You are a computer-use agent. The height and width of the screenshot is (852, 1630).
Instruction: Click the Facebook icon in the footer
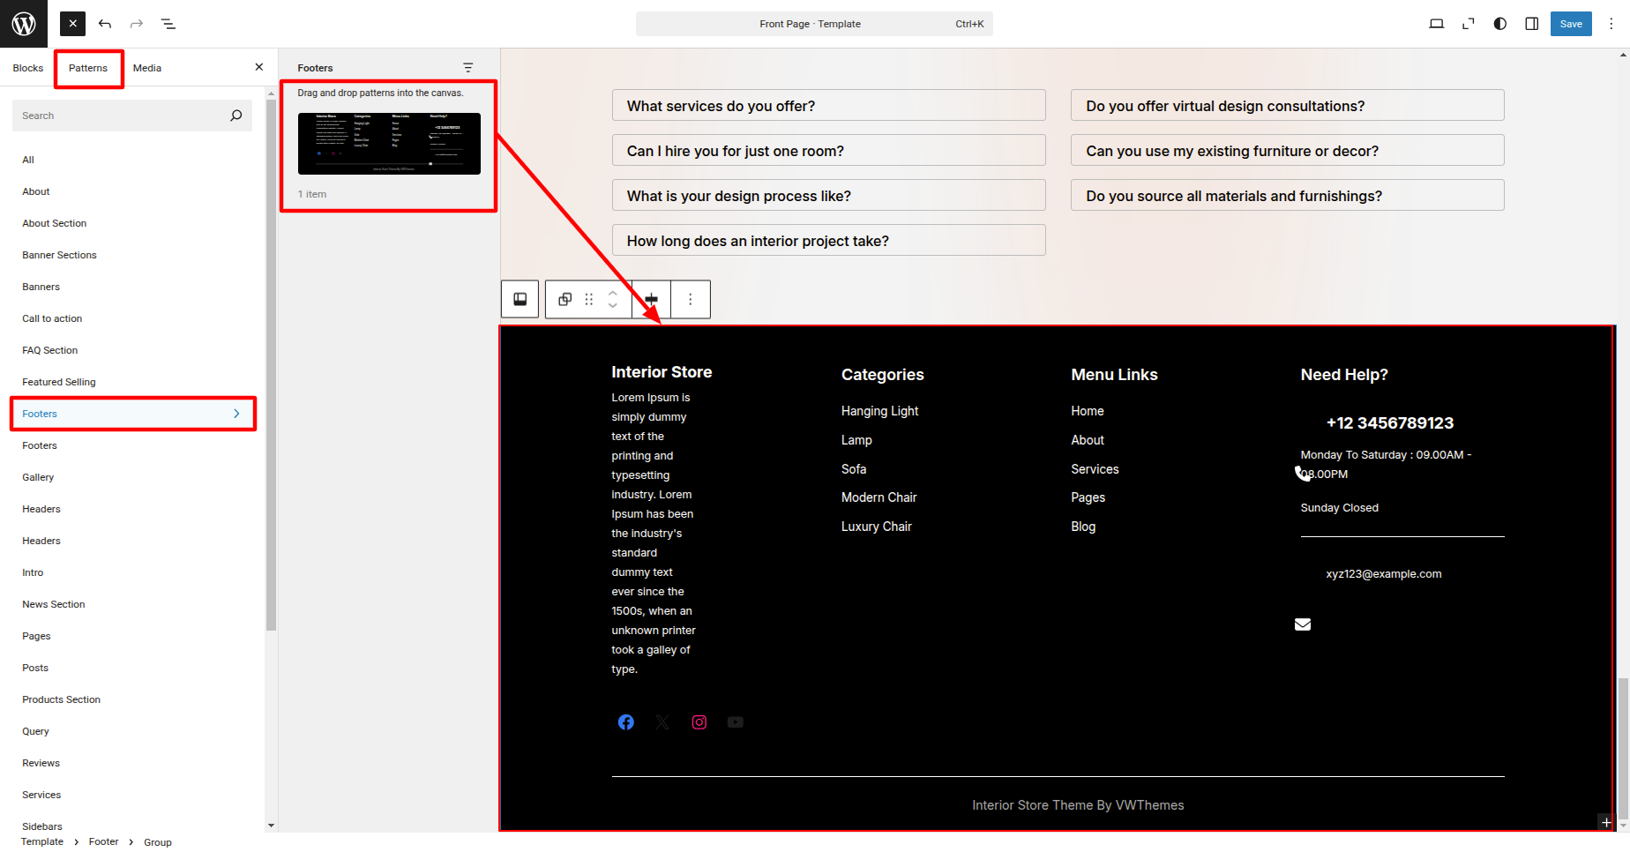(x=626, y=722)
